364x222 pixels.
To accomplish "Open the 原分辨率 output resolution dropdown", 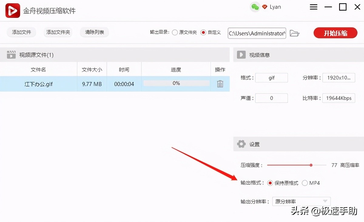I will tap(301, 201).
